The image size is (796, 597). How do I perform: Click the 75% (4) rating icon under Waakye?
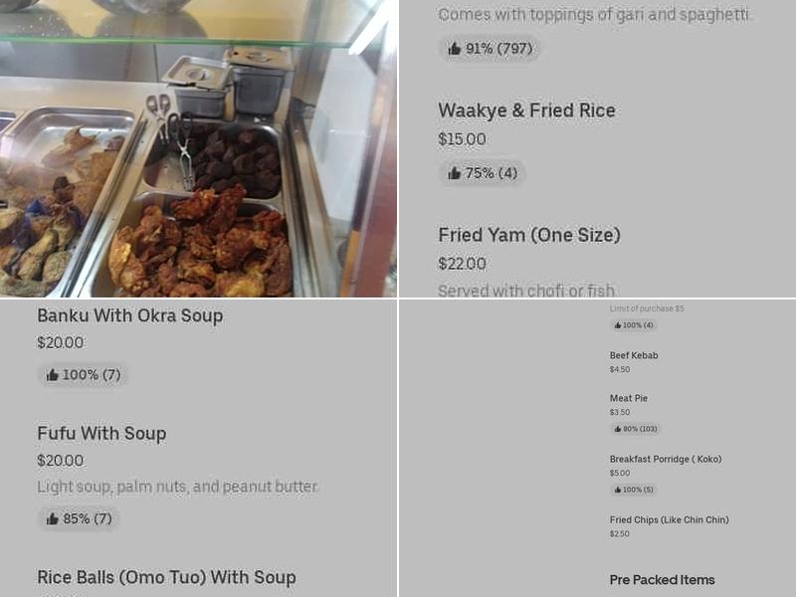tap(481, 171)
